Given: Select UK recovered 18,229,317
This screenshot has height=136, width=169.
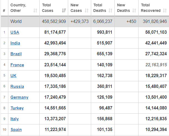Looking at the screenshot, I should (x=156, y=75).
